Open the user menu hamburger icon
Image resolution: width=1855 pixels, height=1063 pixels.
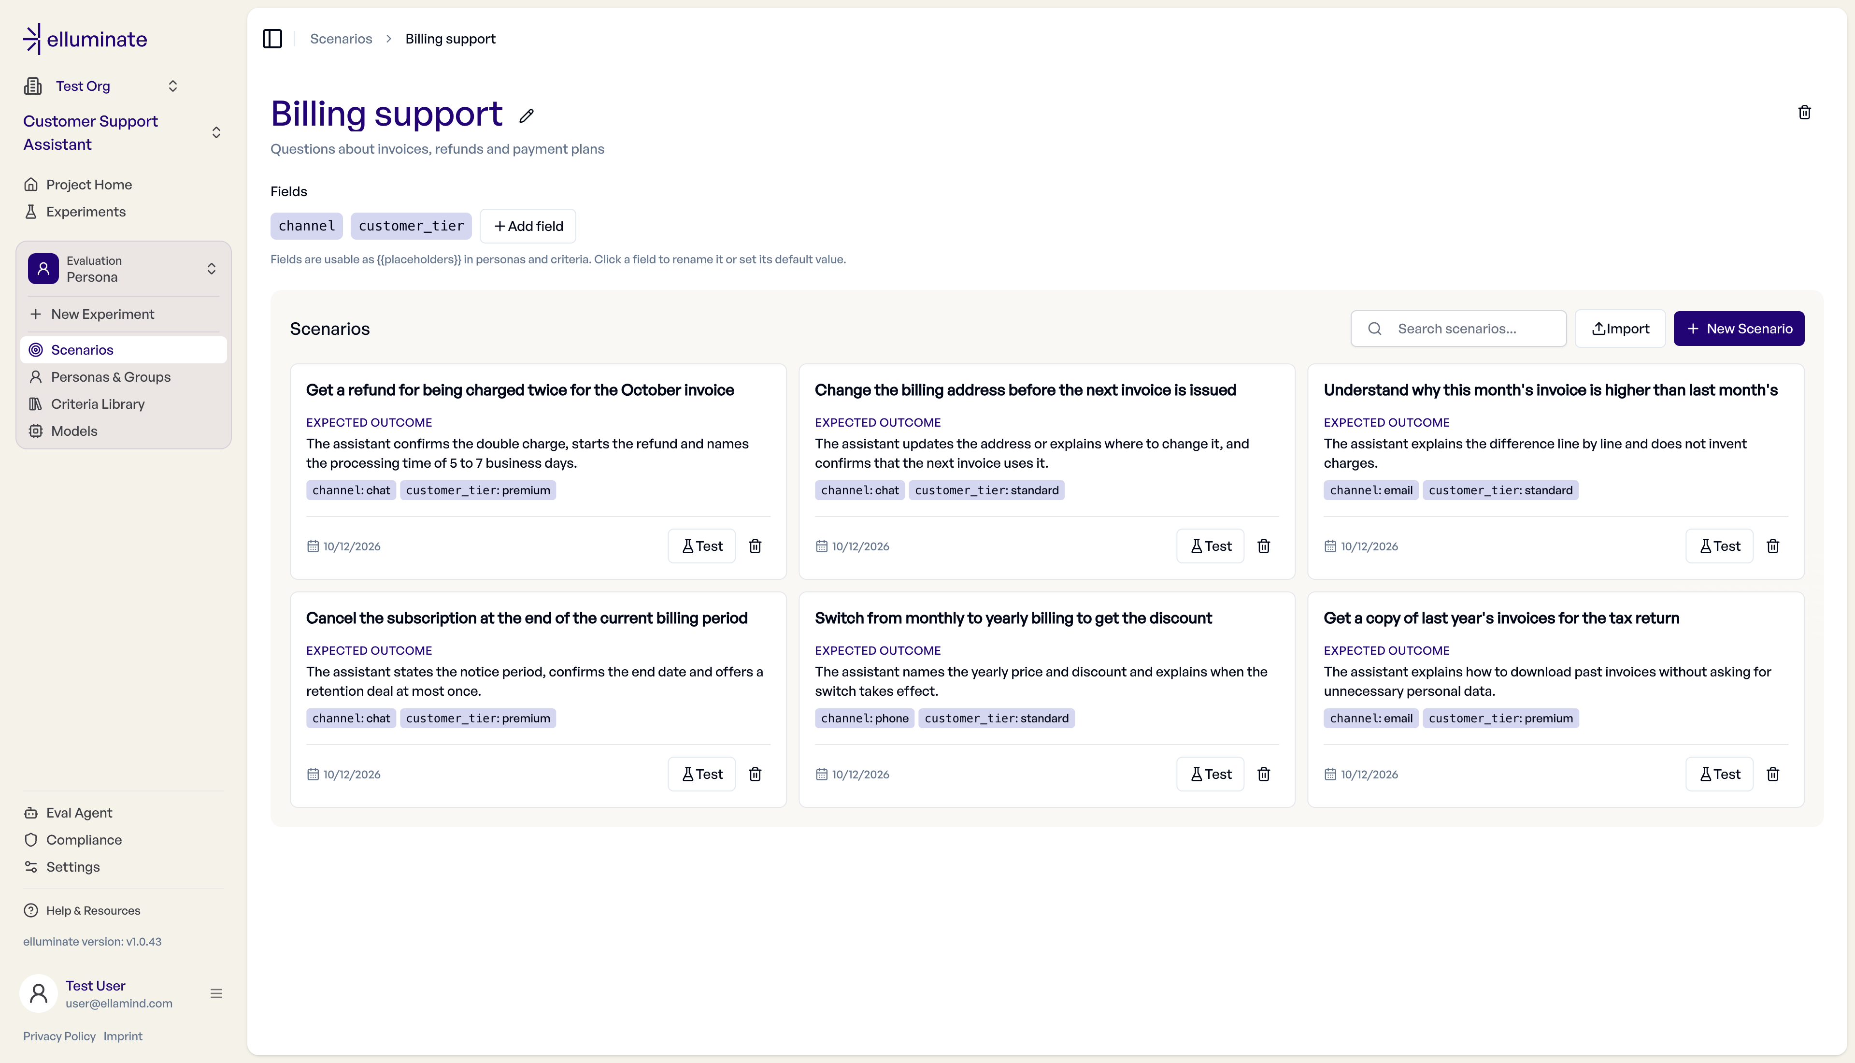216,993
